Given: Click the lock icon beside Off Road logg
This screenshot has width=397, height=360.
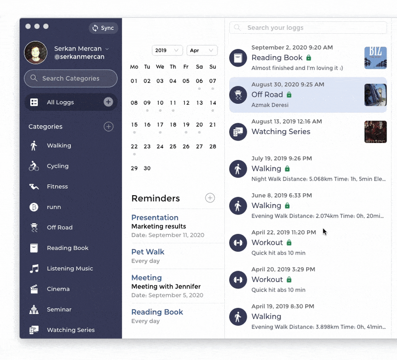Looking at the screenshot, I should point(289,95).
